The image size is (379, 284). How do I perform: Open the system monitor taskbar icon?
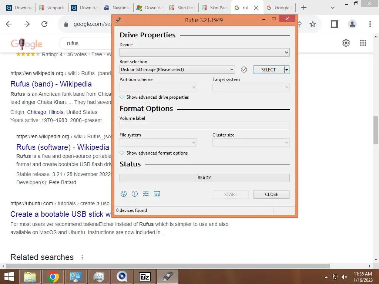point(98,277)
